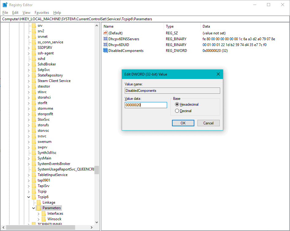
Task: Select the storqosflt tree item
Action: pyautogui.click(x=45, y=114)
